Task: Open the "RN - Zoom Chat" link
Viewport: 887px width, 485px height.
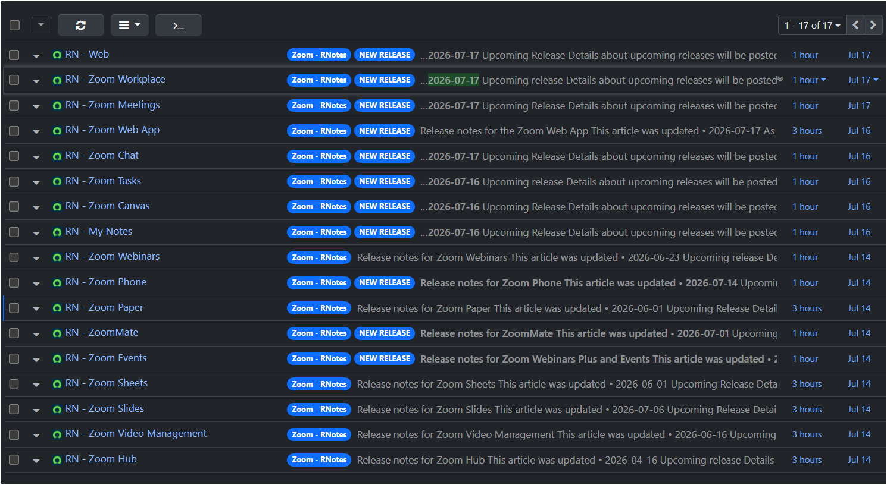Action: [x=102, y=155]
